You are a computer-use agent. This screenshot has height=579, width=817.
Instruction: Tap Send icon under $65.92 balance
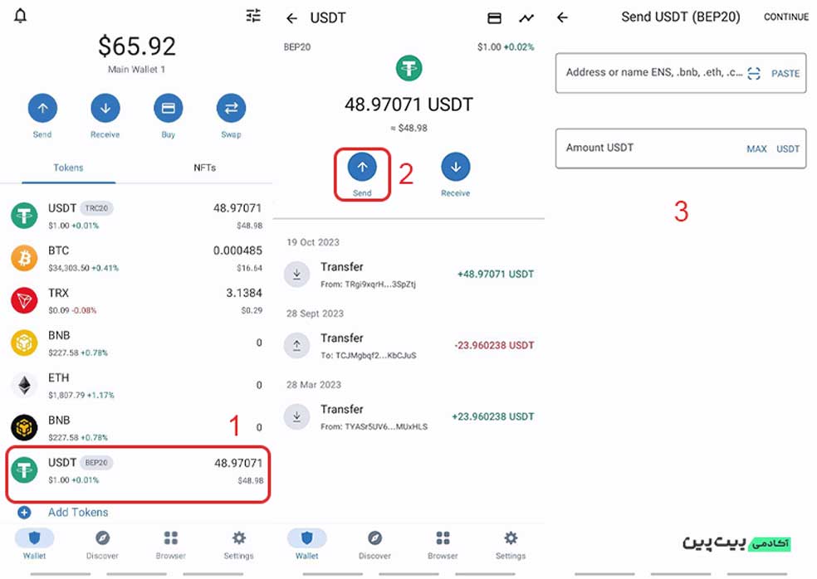[42, 109]
